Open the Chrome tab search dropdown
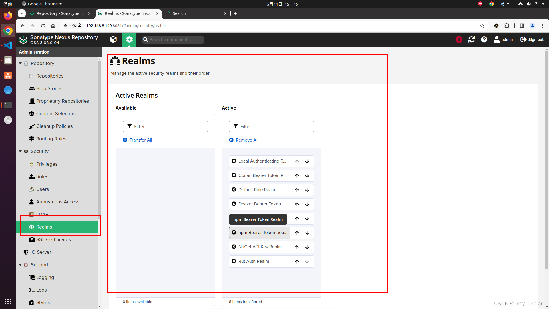Screen dimensions: 549x309 pyautogui.click(x=22, y=13)
